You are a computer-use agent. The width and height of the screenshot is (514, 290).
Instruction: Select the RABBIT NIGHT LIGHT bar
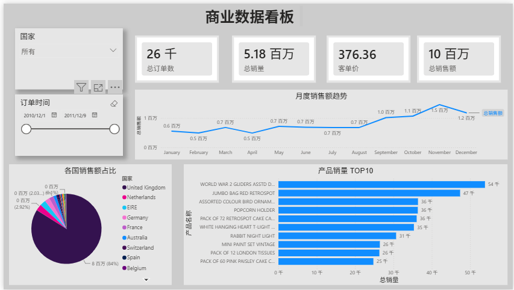pos(337,236)
